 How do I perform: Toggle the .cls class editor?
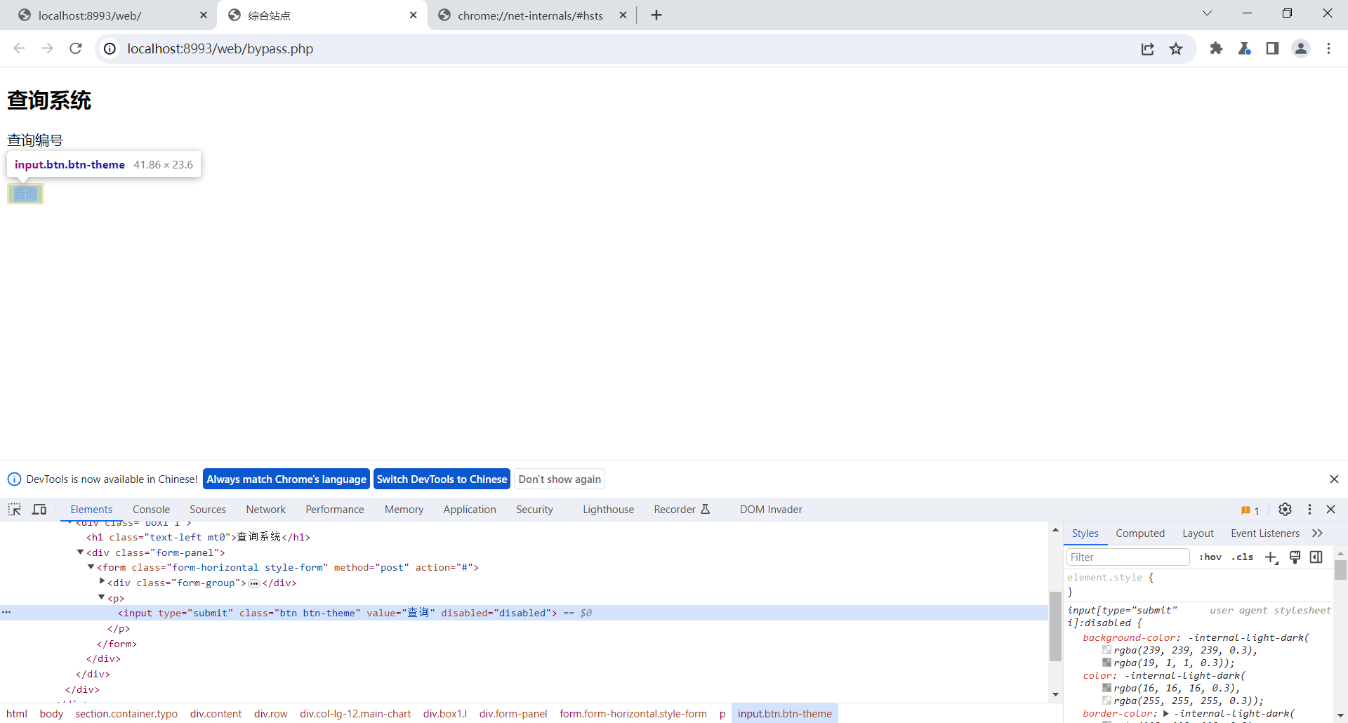[1242, 557]
